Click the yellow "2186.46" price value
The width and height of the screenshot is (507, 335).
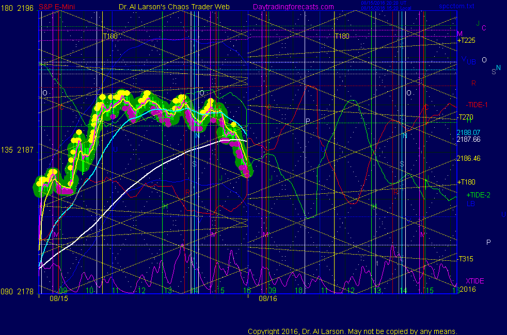[468, 158]
